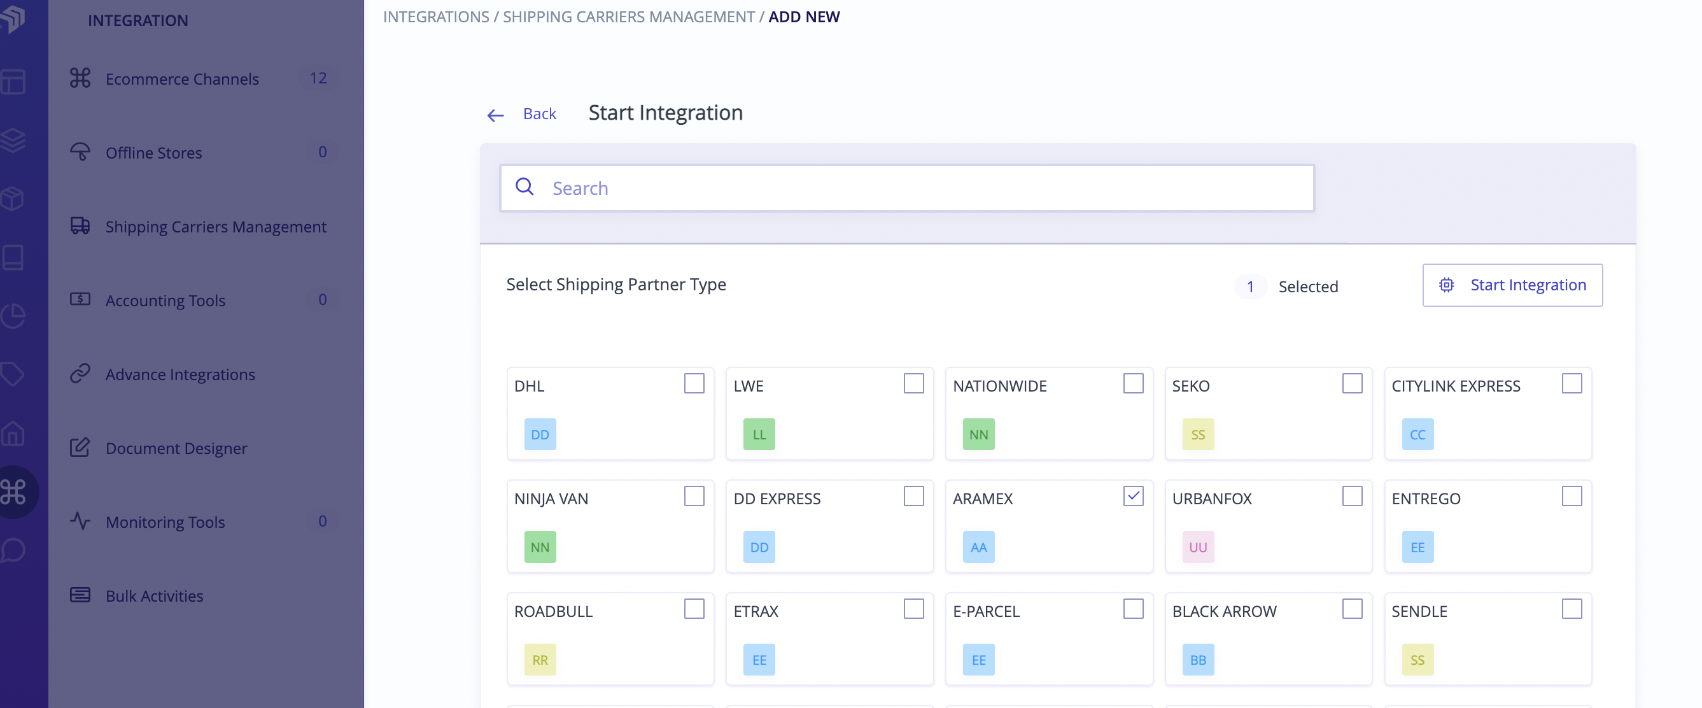Check the BLACK ARROW checkbox
1702x708 pixels.
[1352, 609]
